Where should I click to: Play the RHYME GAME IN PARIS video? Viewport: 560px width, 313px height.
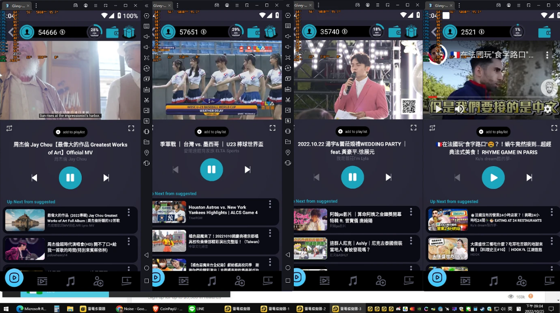[493, 177]
